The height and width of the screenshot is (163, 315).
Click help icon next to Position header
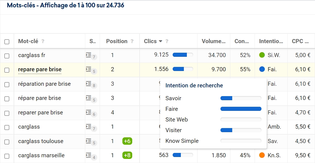pyautogui.click(x=132, y=41)
